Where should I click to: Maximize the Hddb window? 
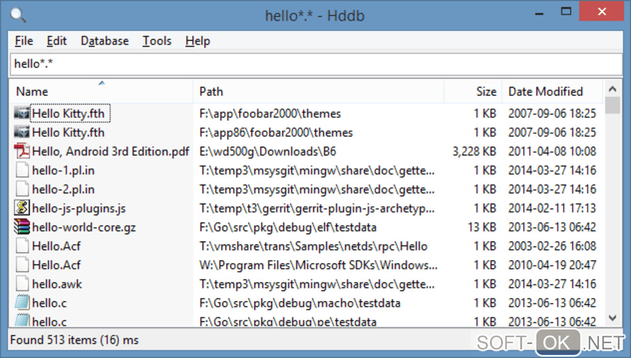[x=565, y=12]
